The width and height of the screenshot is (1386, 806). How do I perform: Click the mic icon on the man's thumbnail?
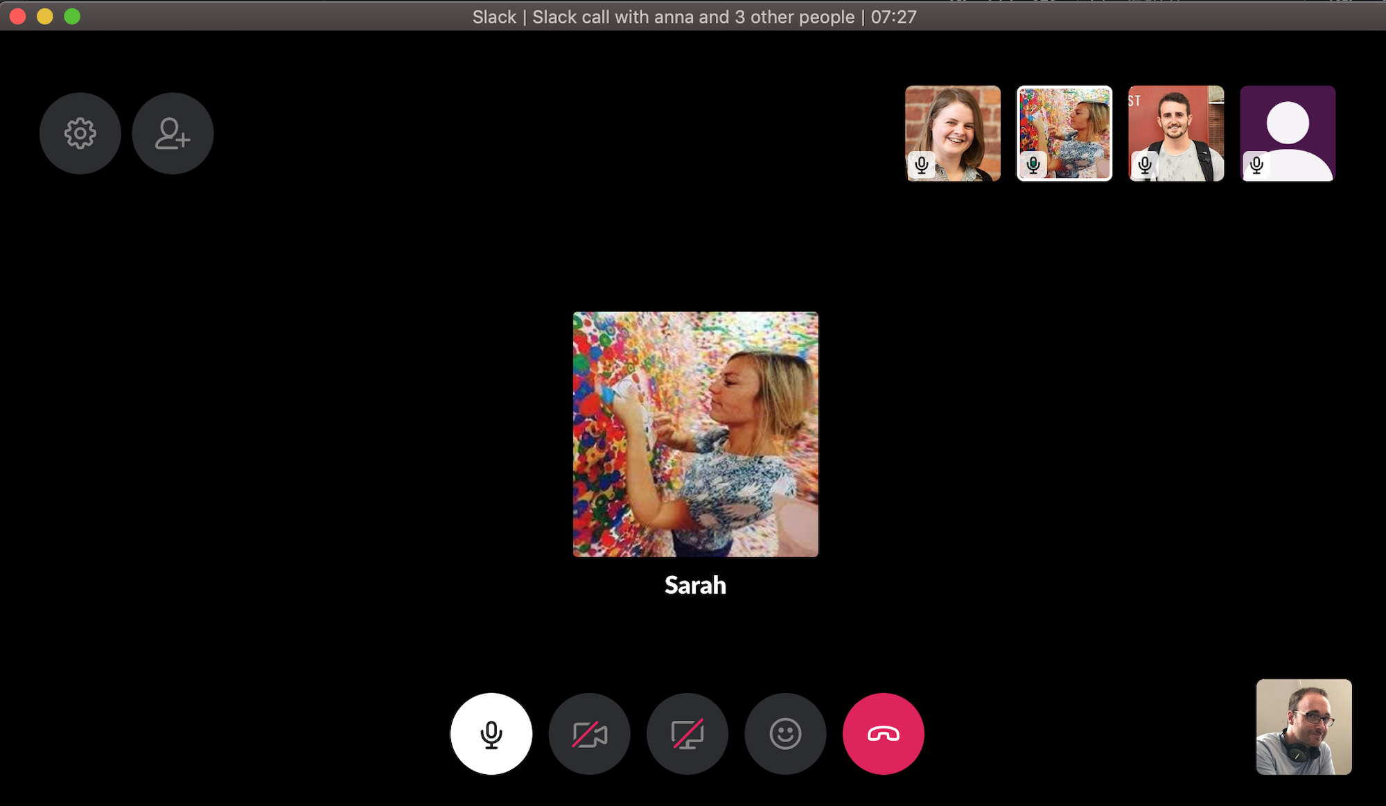tap(1145, 166)
